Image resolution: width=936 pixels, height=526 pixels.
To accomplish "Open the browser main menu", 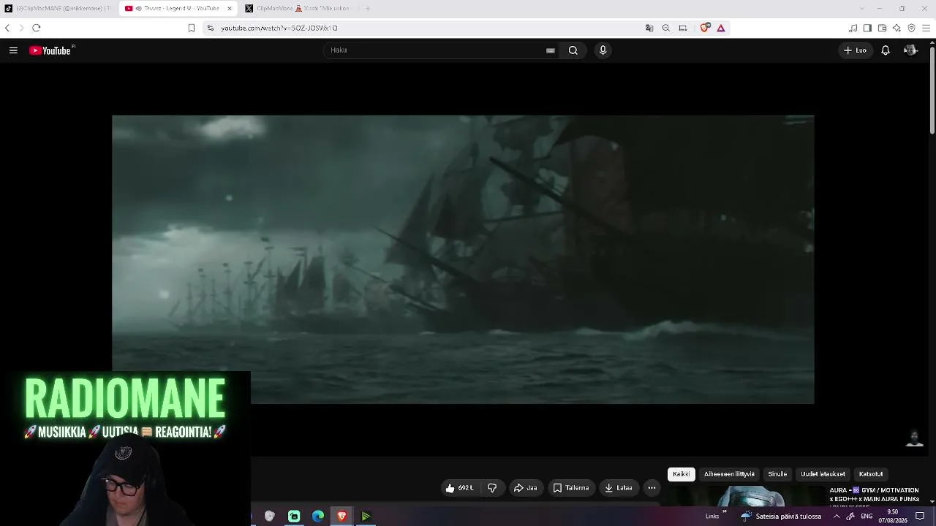I will (926, 28).
